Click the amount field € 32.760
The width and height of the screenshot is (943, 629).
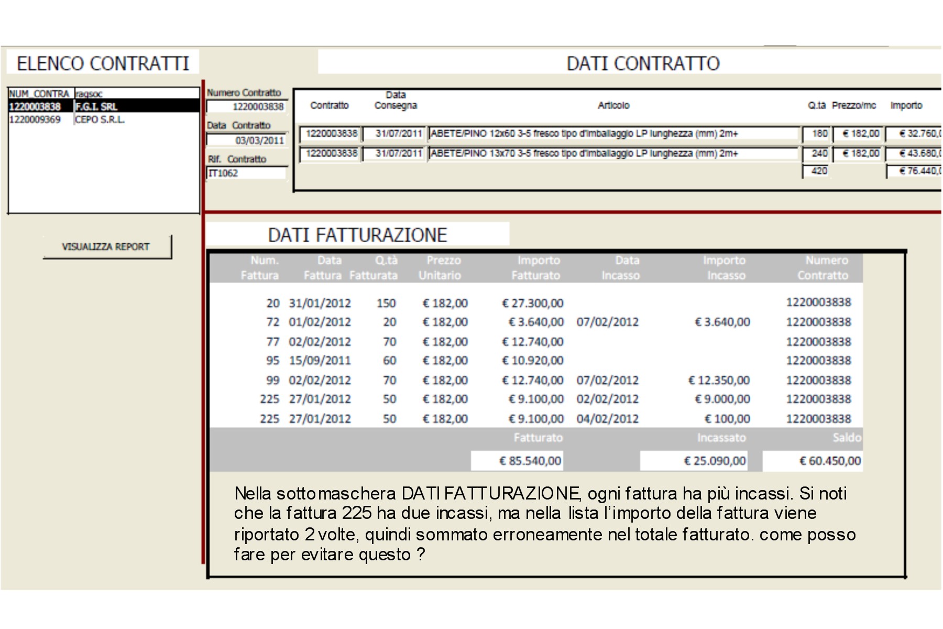point(914,134)
